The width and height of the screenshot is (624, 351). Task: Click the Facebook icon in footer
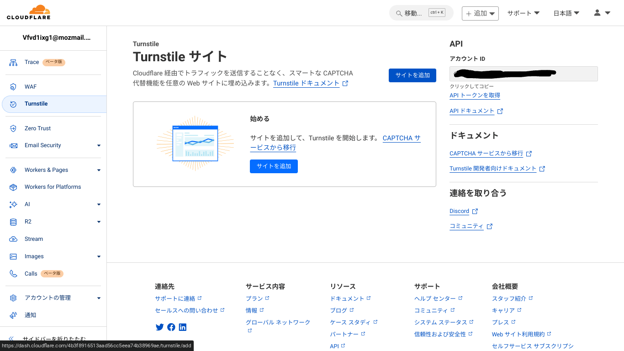point(171,327)
